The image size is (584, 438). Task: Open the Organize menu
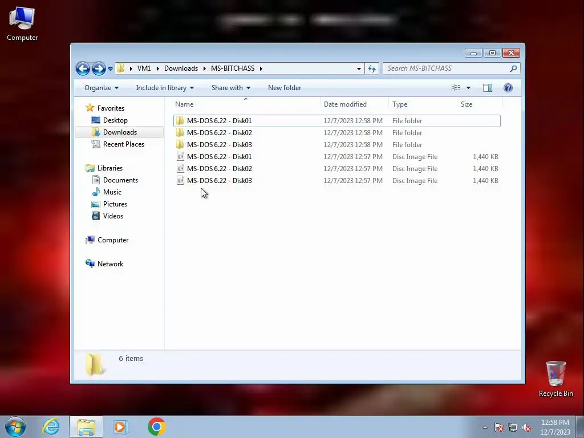[x=102, y=88]
